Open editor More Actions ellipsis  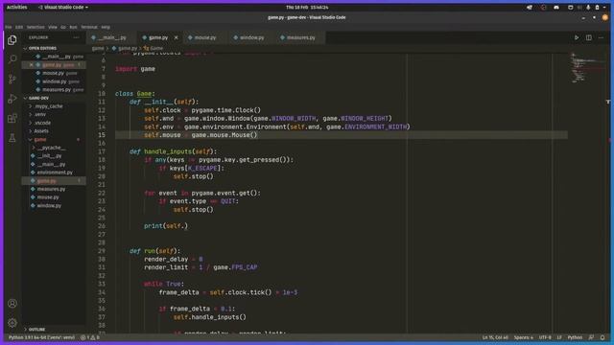(601, 37)
